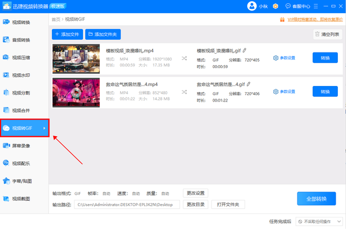
Task: Click 清空列表 trash button
Action: tap(328, 34)
